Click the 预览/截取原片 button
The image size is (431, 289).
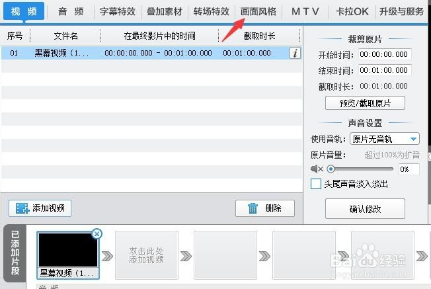point(365,103)
